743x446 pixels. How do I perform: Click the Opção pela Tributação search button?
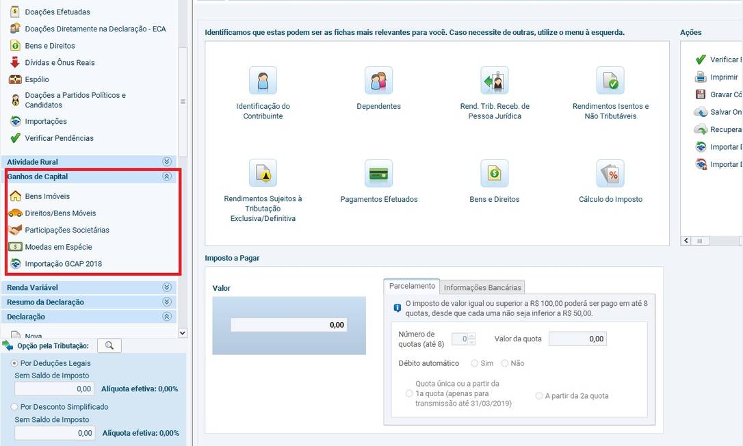(109, 345)
